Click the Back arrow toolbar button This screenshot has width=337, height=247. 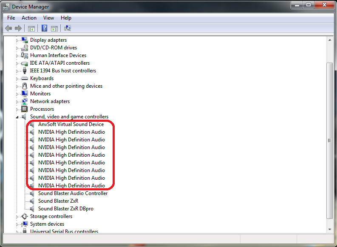[x=8, y=28]
